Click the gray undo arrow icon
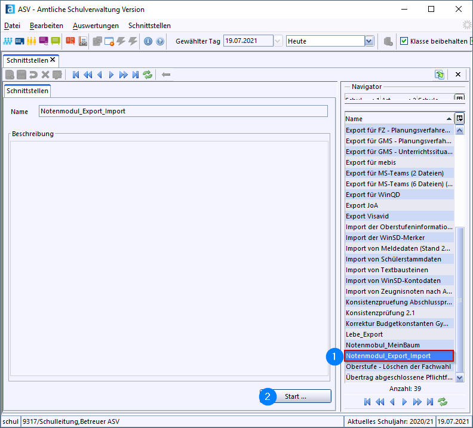The image size is (473, 428). (x=33, y=75)
